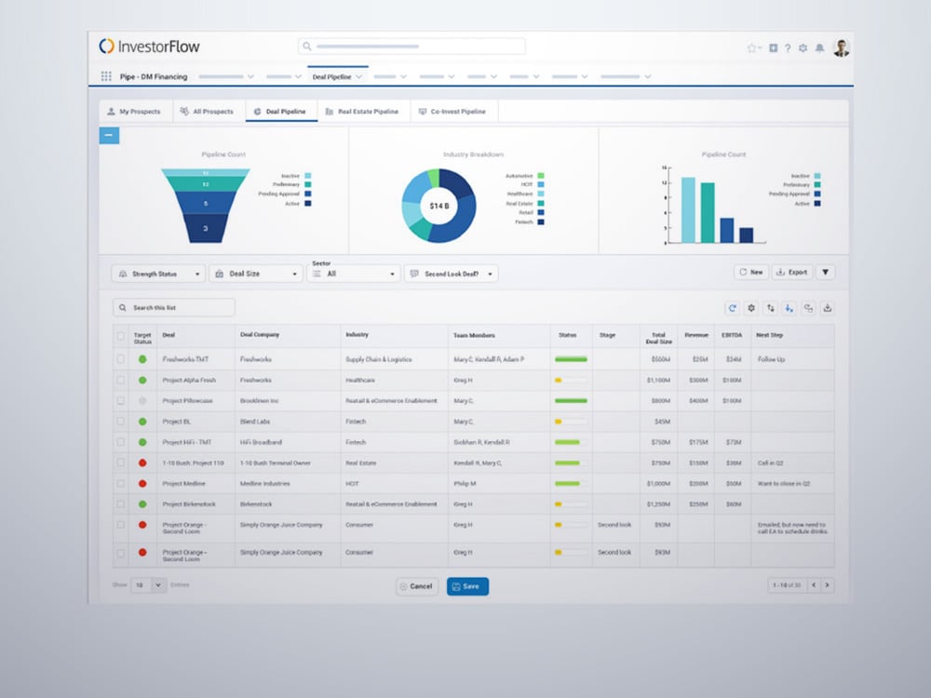The image size is (931, 698).
Task: Check the Freshworks-TMT row checkbox
Action: click(x=120, y=359)
